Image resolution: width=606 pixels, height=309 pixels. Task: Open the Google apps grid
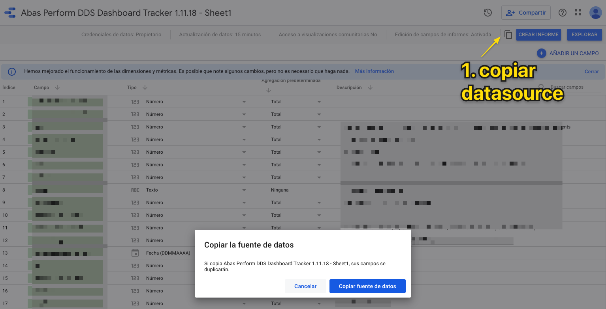tap(578, 13)
